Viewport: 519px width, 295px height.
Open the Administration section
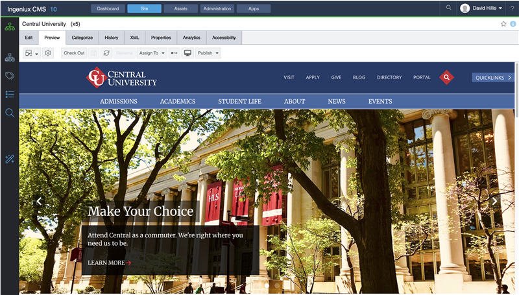coord(217,8)
